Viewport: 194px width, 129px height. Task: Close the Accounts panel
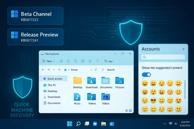pyautogui.click(x=183, y=49)
